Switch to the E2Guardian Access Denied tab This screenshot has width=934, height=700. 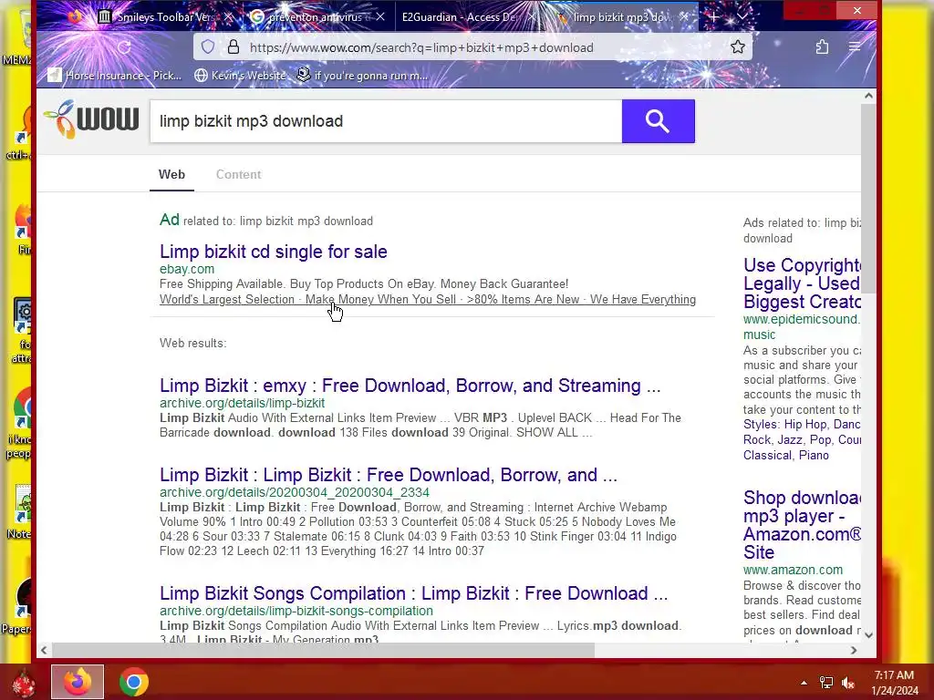pos(459,16)
